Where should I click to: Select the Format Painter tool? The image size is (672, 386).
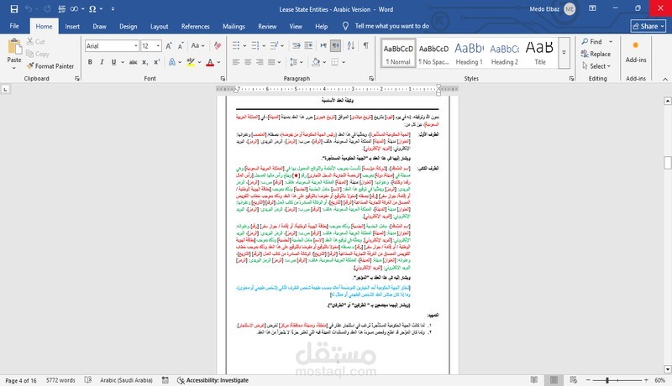pyautogui.click(x=50, y=66)
